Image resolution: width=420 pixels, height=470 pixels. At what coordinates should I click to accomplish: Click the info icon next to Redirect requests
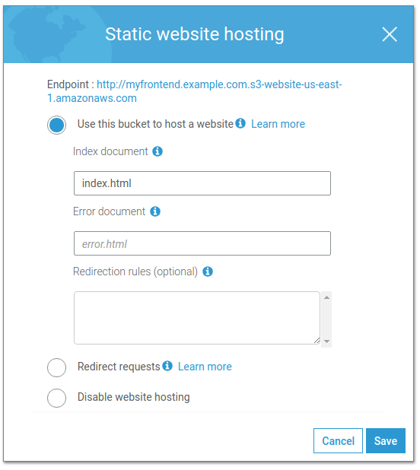167,366
